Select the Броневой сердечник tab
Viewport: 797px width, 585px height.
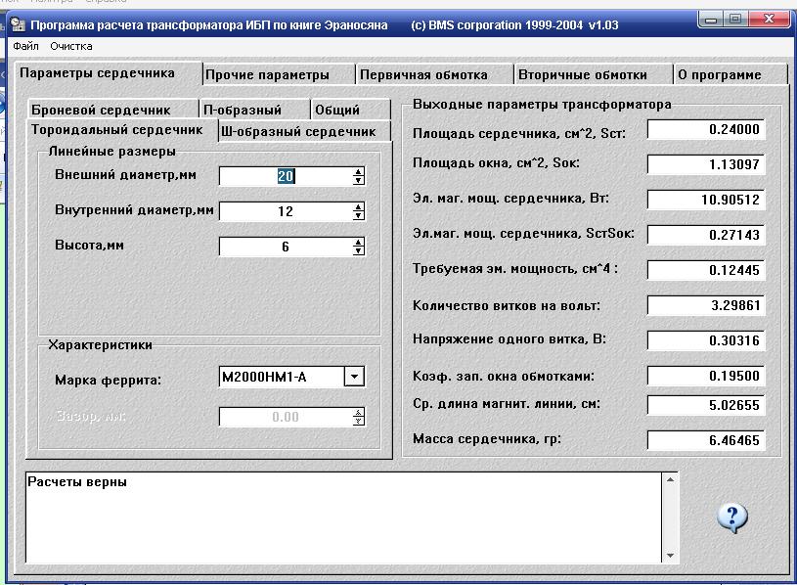[100, 110]
